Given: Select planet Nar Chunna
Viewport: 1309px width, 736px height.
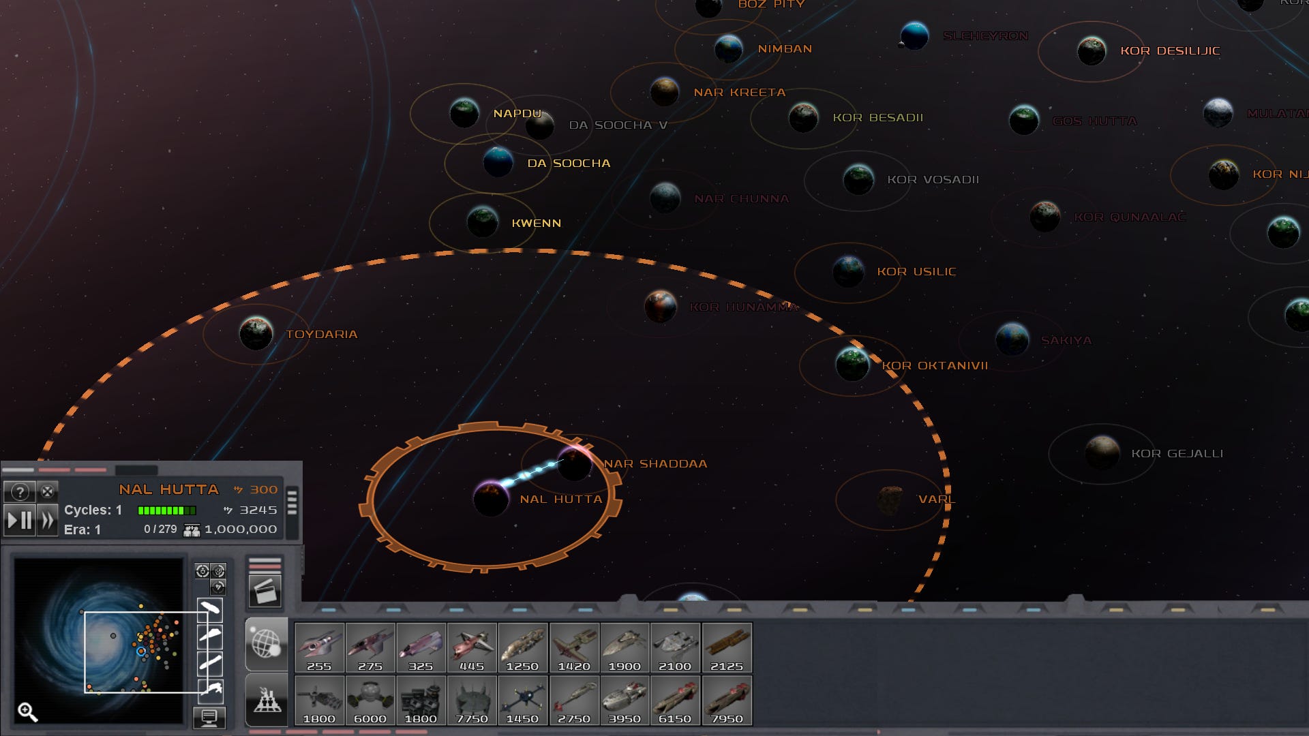Looking at the screenshot, I should point(665,198).
